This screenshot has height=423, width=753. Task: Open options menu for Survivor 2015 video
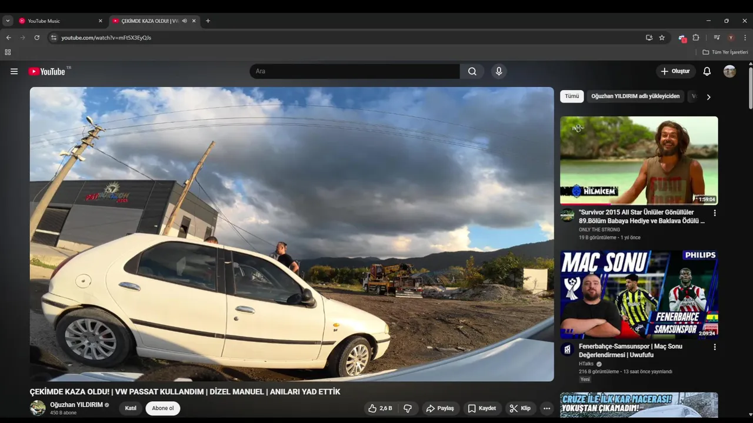[715, 213]
